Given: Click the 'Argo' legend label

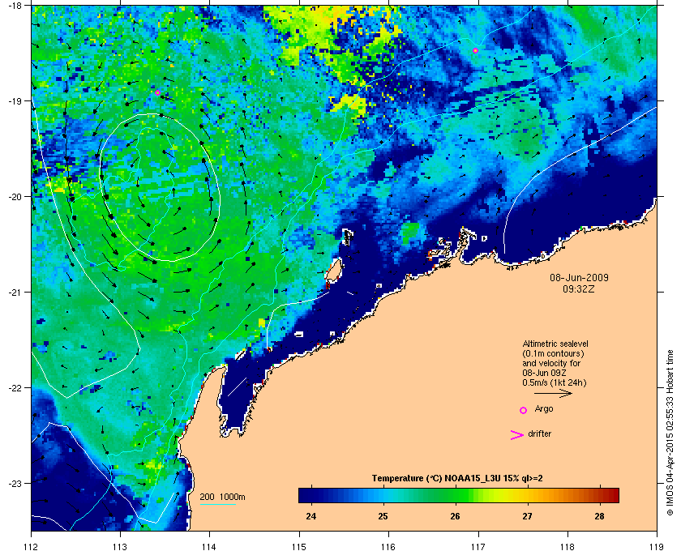Looking at the screenshot, I should pyautogui.click(x=544, y=409).
